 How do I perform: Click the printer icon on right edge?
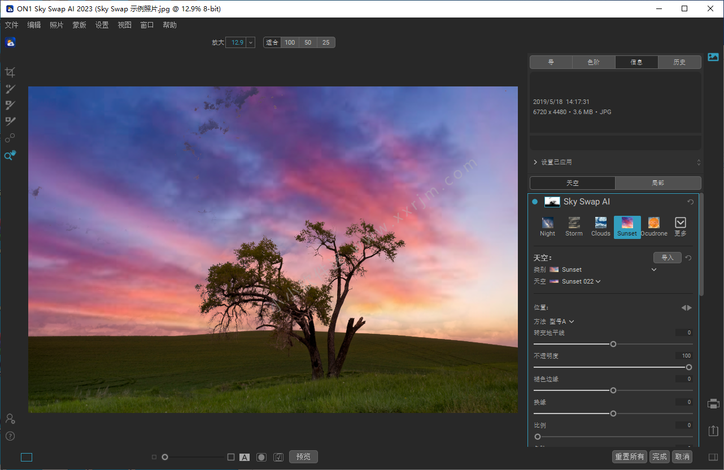click(x=713, y=404)
